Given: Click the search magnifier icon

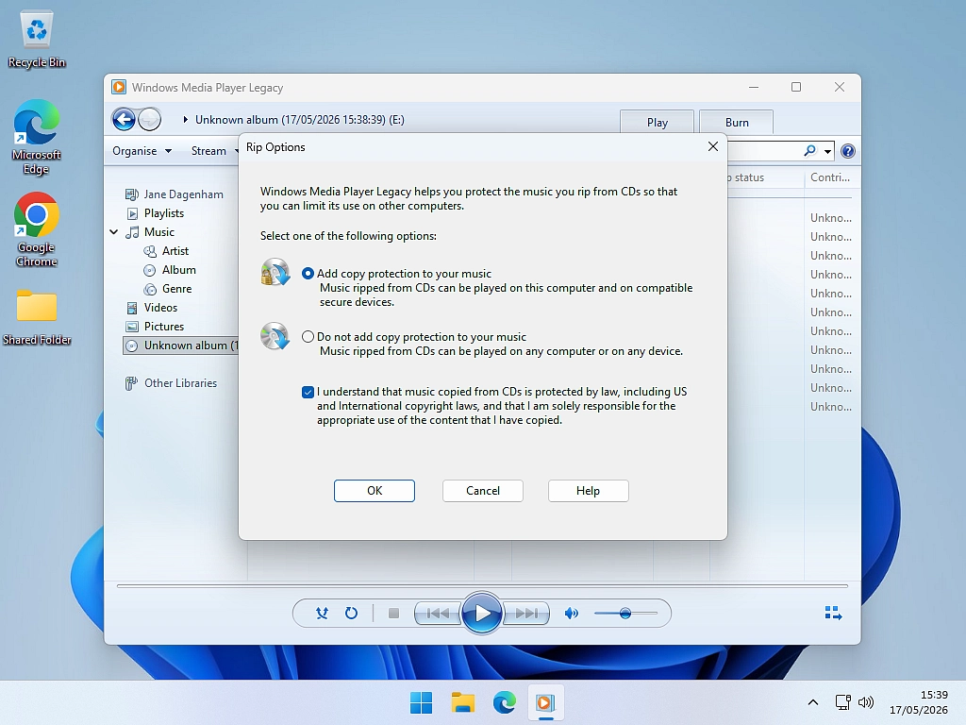Looking at the screenshot, I should click(810, 150).
